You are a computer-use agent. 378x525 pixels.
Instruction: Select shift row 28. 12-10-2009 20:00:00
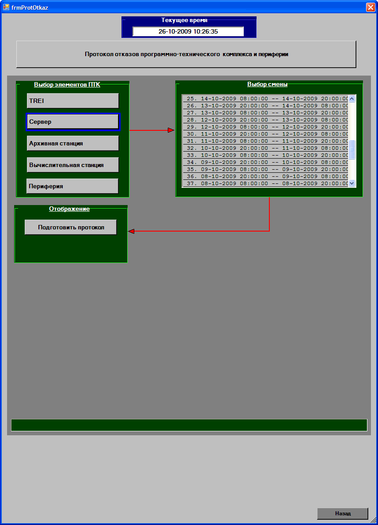click(265, 119)
